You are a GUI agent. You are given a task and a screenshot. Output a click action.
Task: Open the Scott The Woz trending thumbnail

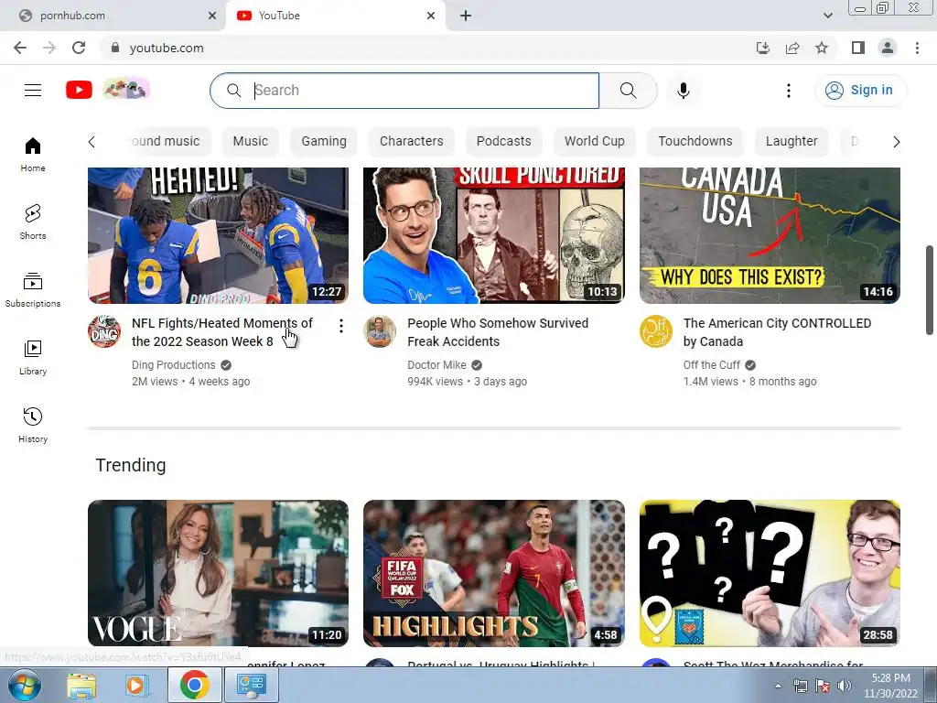(x=770, y=573)
